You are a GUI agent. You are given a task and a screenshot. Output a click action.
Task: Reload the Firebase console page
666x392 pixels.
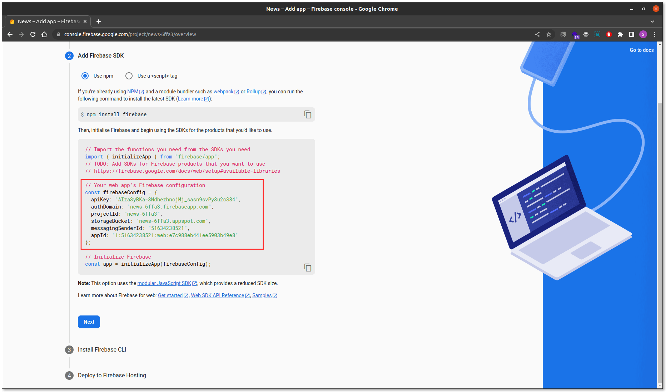[x=33, y=34]
